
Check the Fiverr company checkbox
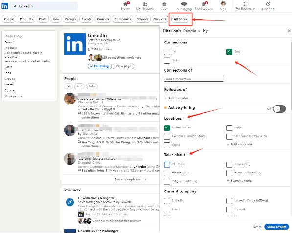point(167,210)
